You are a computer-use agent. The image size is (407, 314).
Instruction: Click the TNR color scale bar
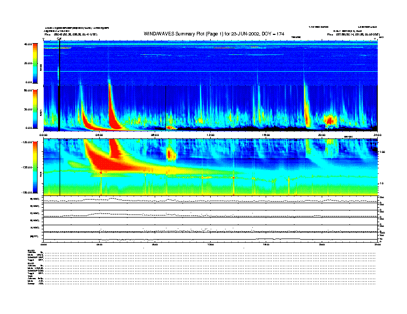[x=35, y=167]
